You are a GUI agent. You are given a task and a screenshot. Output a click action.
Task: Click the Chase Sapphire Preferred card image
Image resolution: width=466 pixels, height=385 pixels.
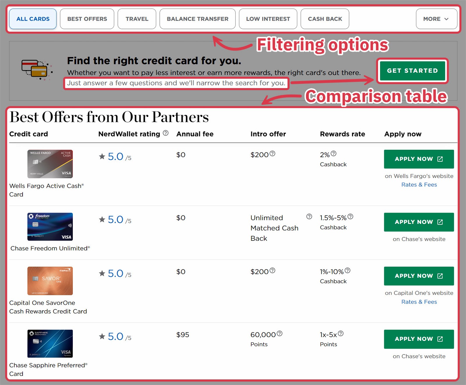click(50, 343)
